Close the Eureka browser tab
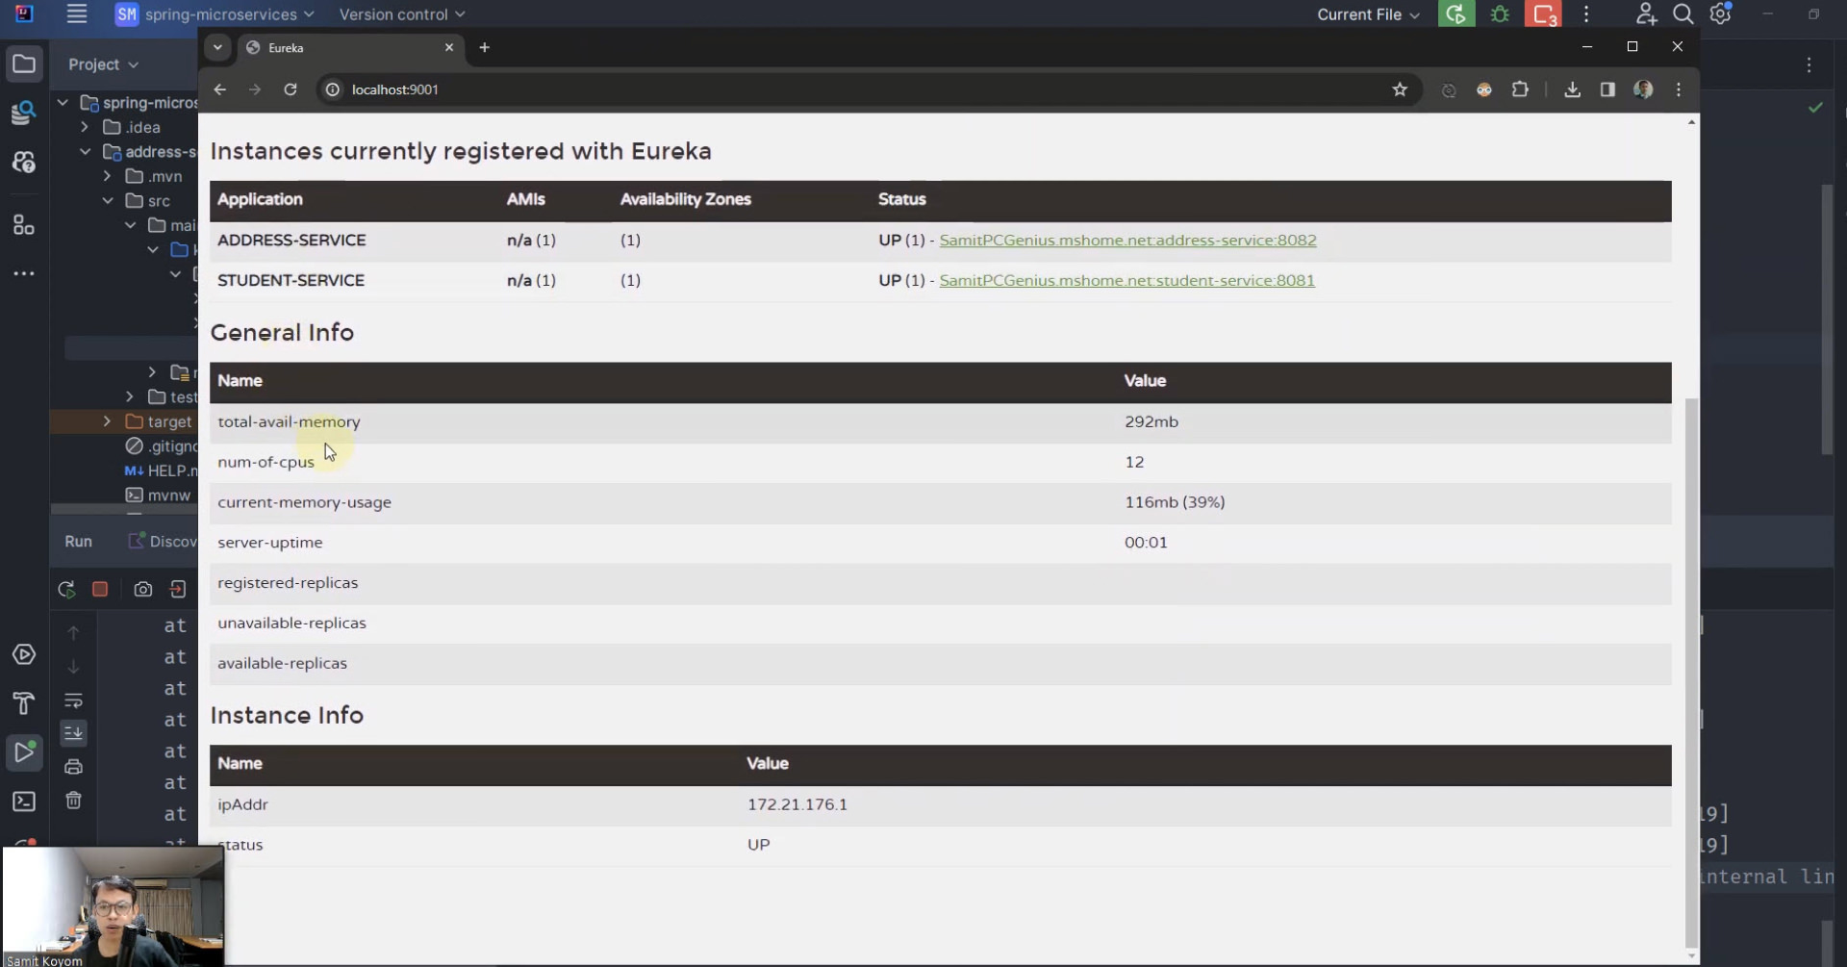This screenshot has width=1847, height=967. coord(448,47)
